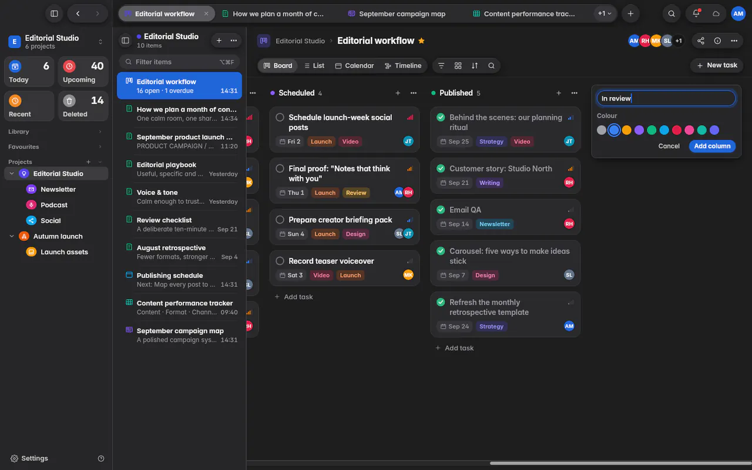752x470 pixels.
Task: Complete the "Record teaser voiceover" task circle
Action: coord(280,261)
